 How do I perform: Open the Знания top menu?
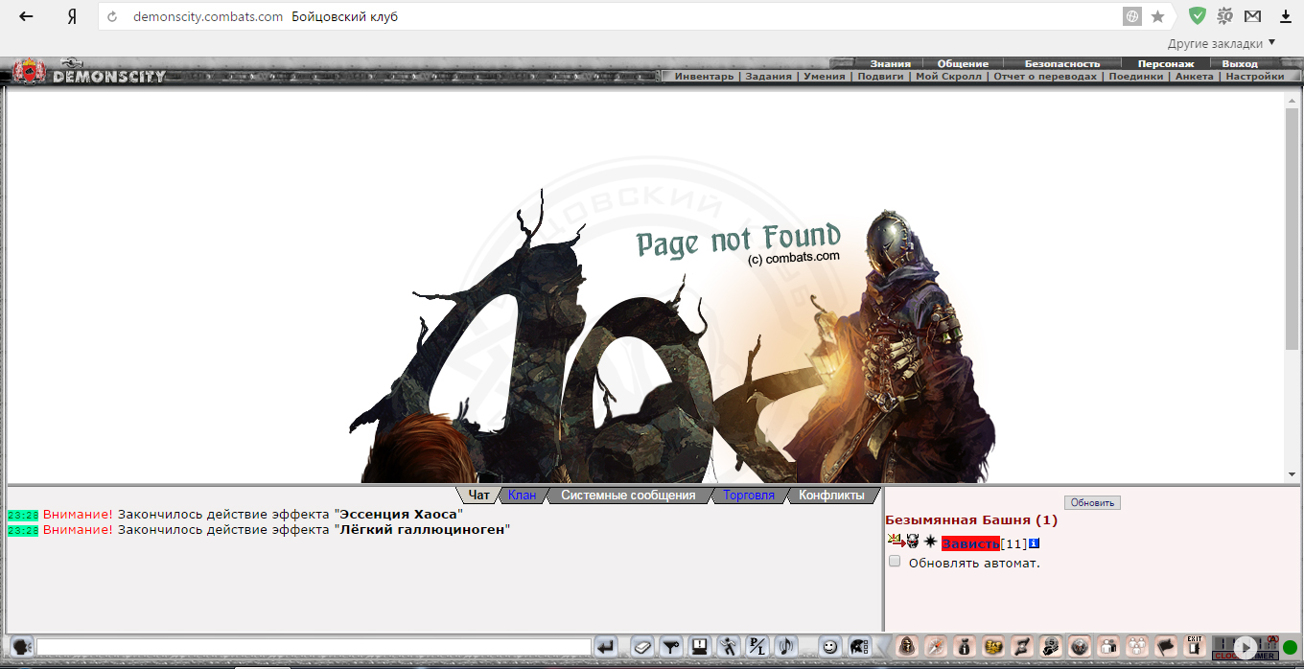pos(890,63)
